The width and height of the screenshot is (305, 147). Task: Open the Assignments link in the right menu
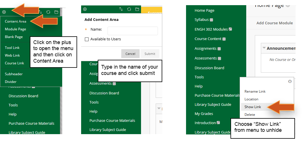[206, 48]
